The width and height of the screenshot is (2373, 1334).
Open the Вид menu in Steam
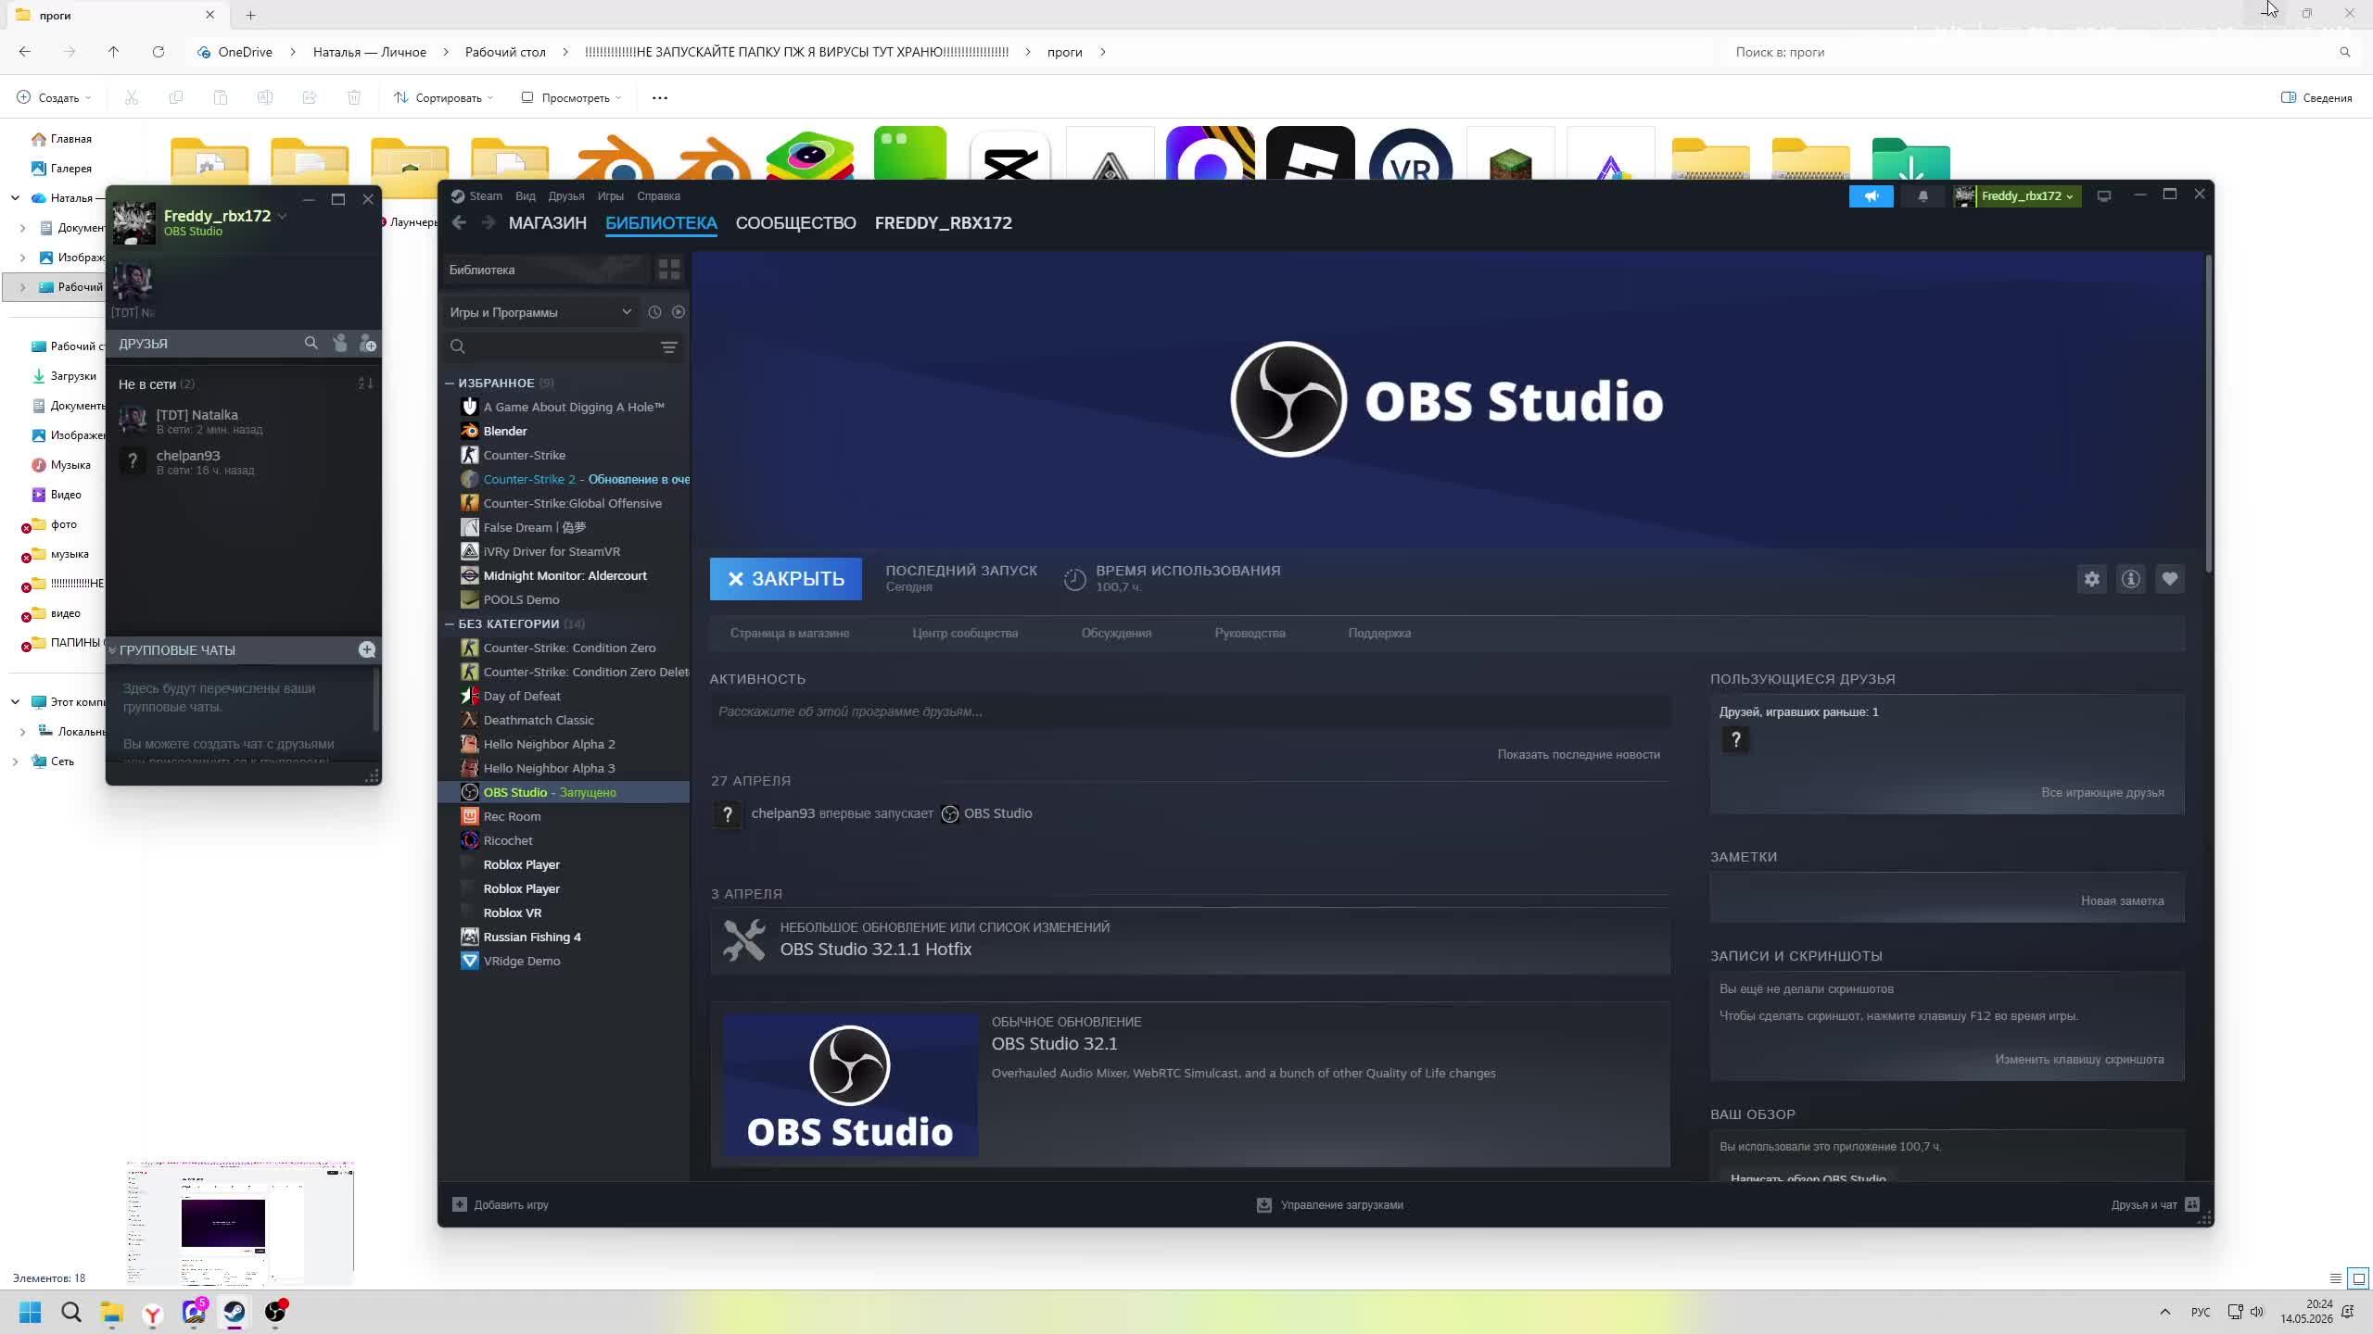click(526, 196)
